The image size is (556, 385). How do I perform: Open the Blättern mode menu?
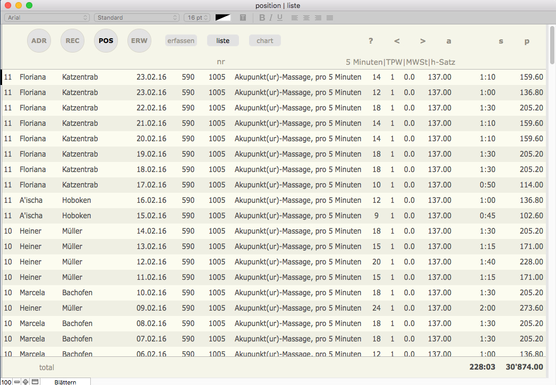(65, 382)
